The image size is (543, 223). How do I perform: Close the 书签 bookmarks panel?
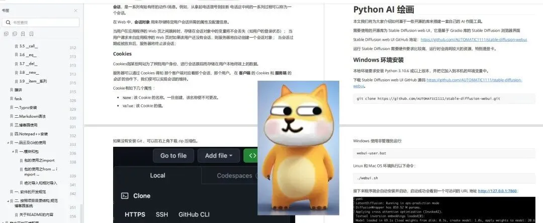point(75,11)
